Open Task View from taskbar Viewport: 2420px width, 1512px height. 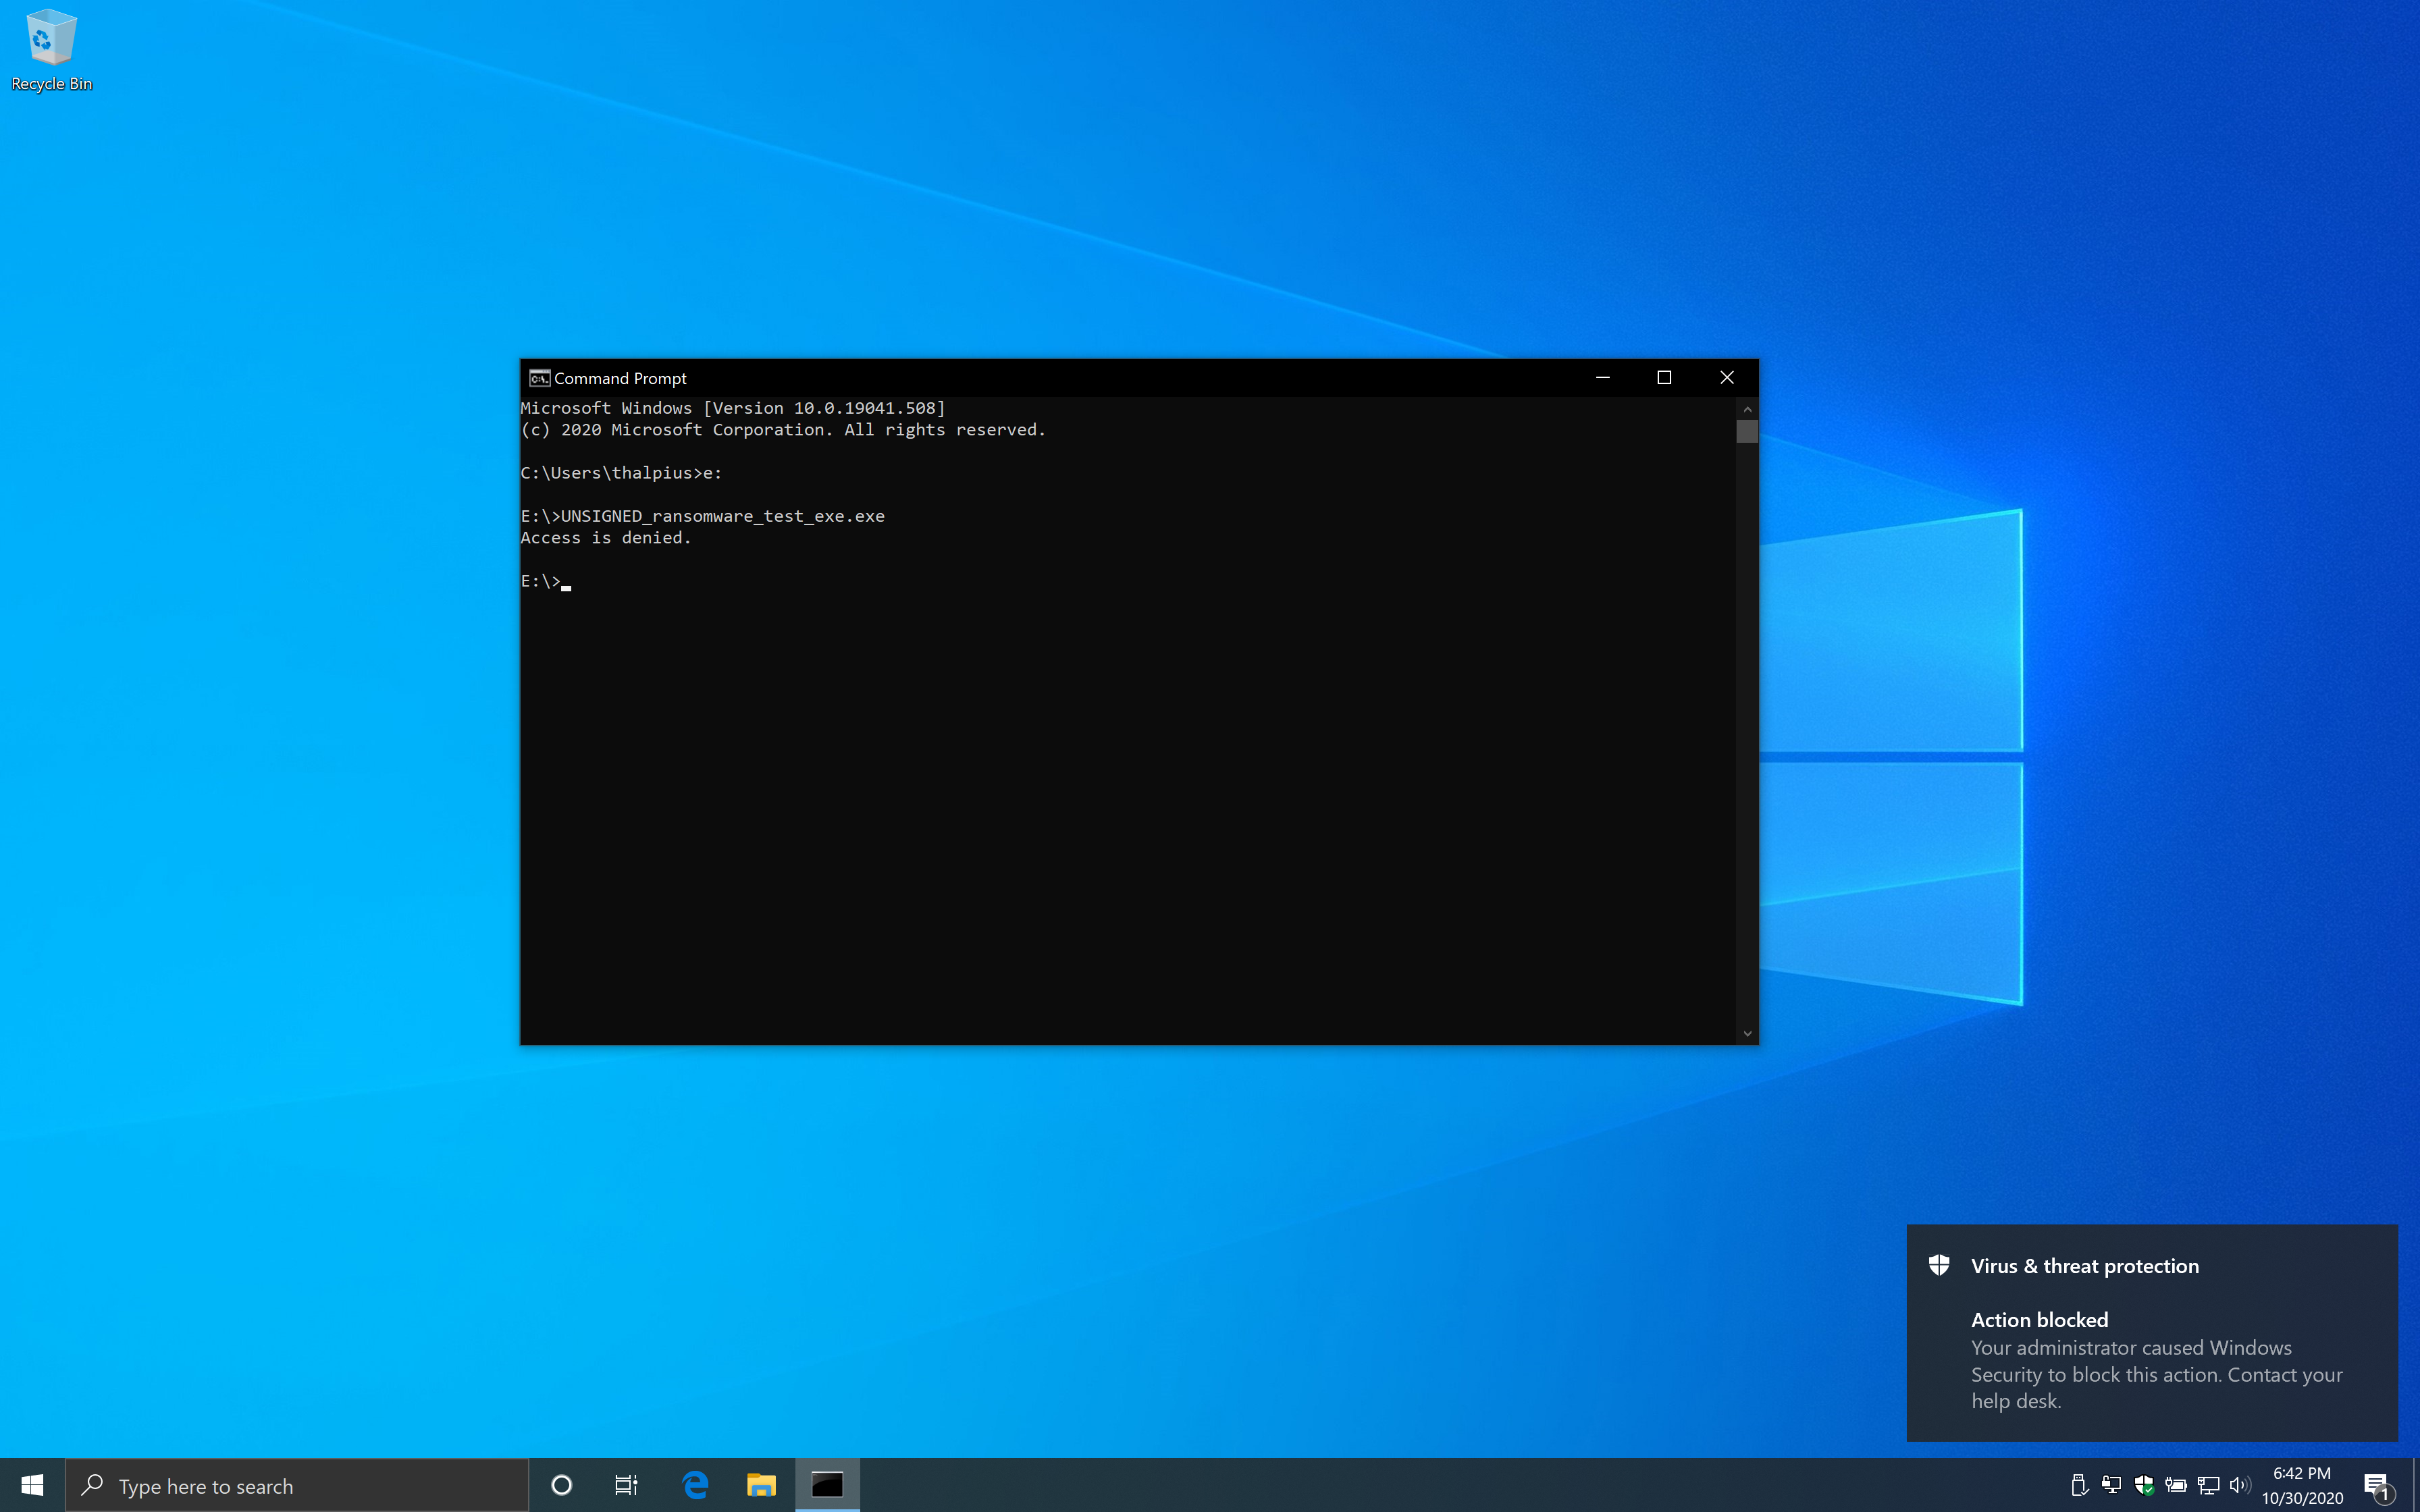[x=626, y=1485]
